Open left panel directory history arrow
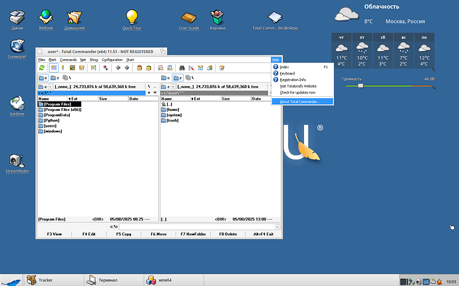Image resolution: width=459 pixels, height=286 pixels. (155, 93)
